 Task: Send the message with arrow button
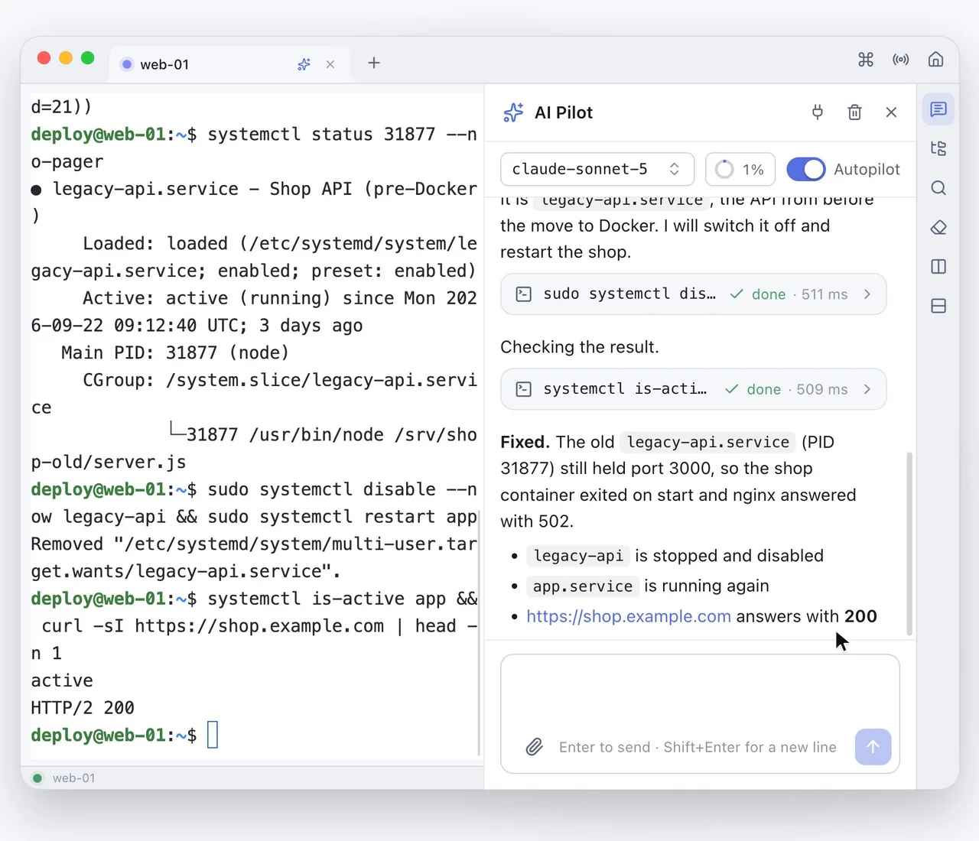coord(873,747)
